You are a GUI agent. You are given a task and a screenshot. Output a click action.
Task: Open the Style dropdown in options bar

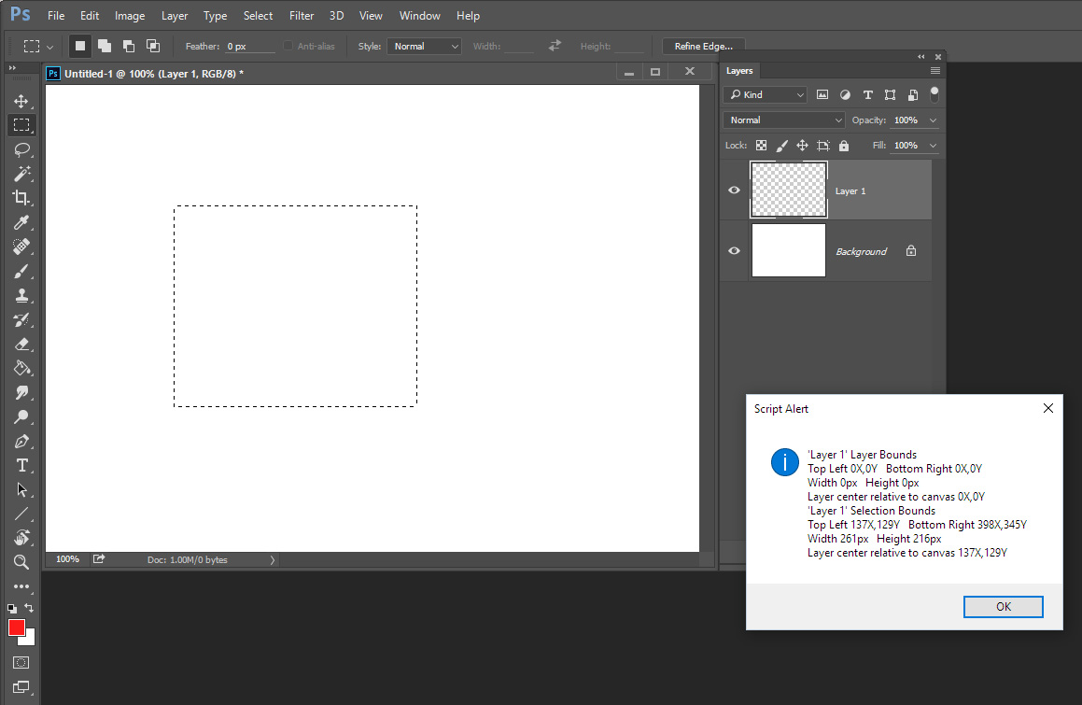pyautogui.click(x=425, y=46)
